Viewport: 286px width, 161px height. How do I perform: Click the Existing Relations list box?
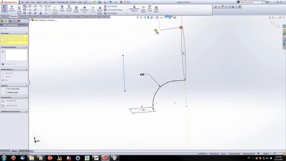tap(16, 55)
